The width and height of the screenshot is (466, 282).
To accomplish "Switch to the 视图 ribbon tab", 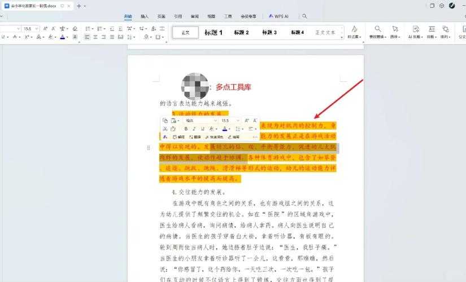I will tap(211, 16).
